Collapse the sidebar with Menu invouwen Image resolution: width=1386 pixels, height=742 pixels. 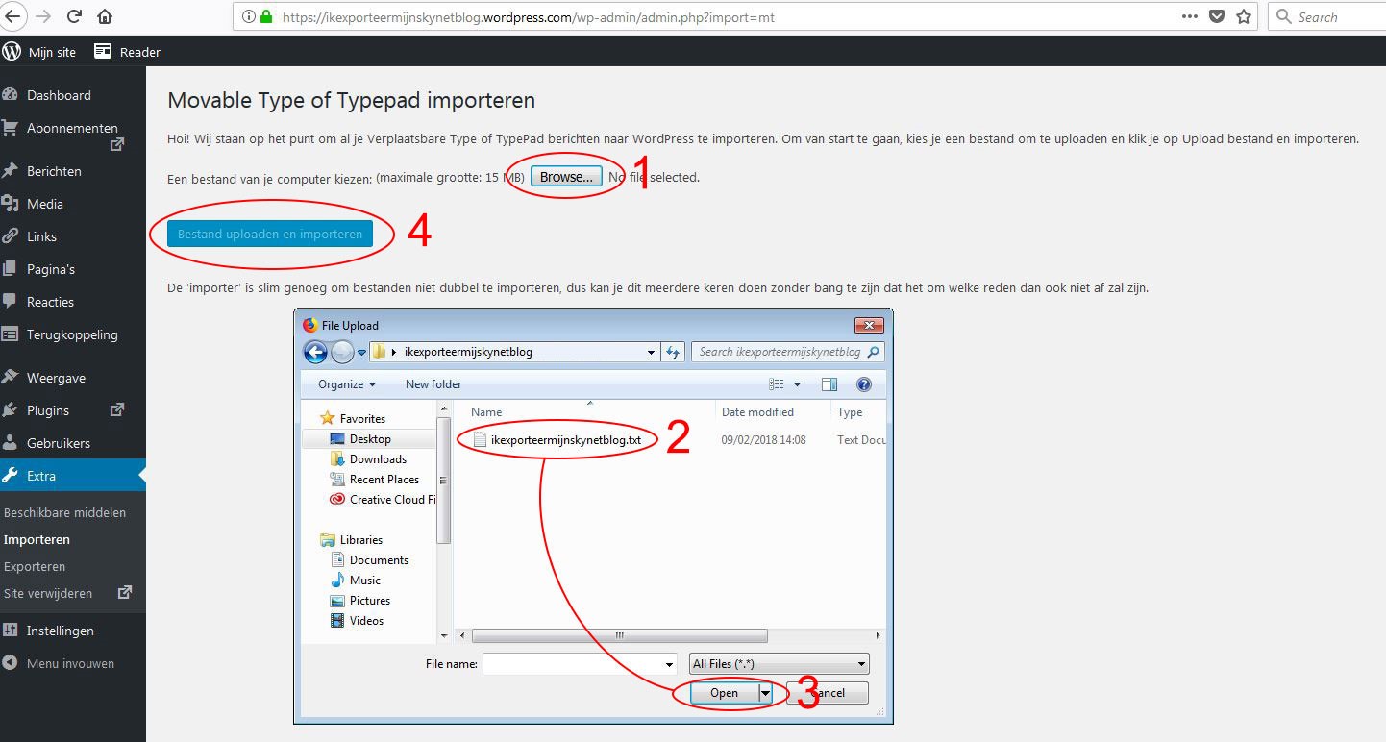(x=70, y=663)
